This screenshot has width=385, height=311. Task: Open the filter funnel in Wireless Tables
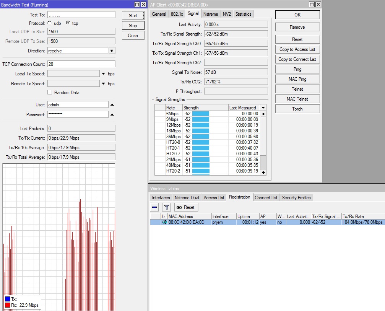click(x=166, y=207)
